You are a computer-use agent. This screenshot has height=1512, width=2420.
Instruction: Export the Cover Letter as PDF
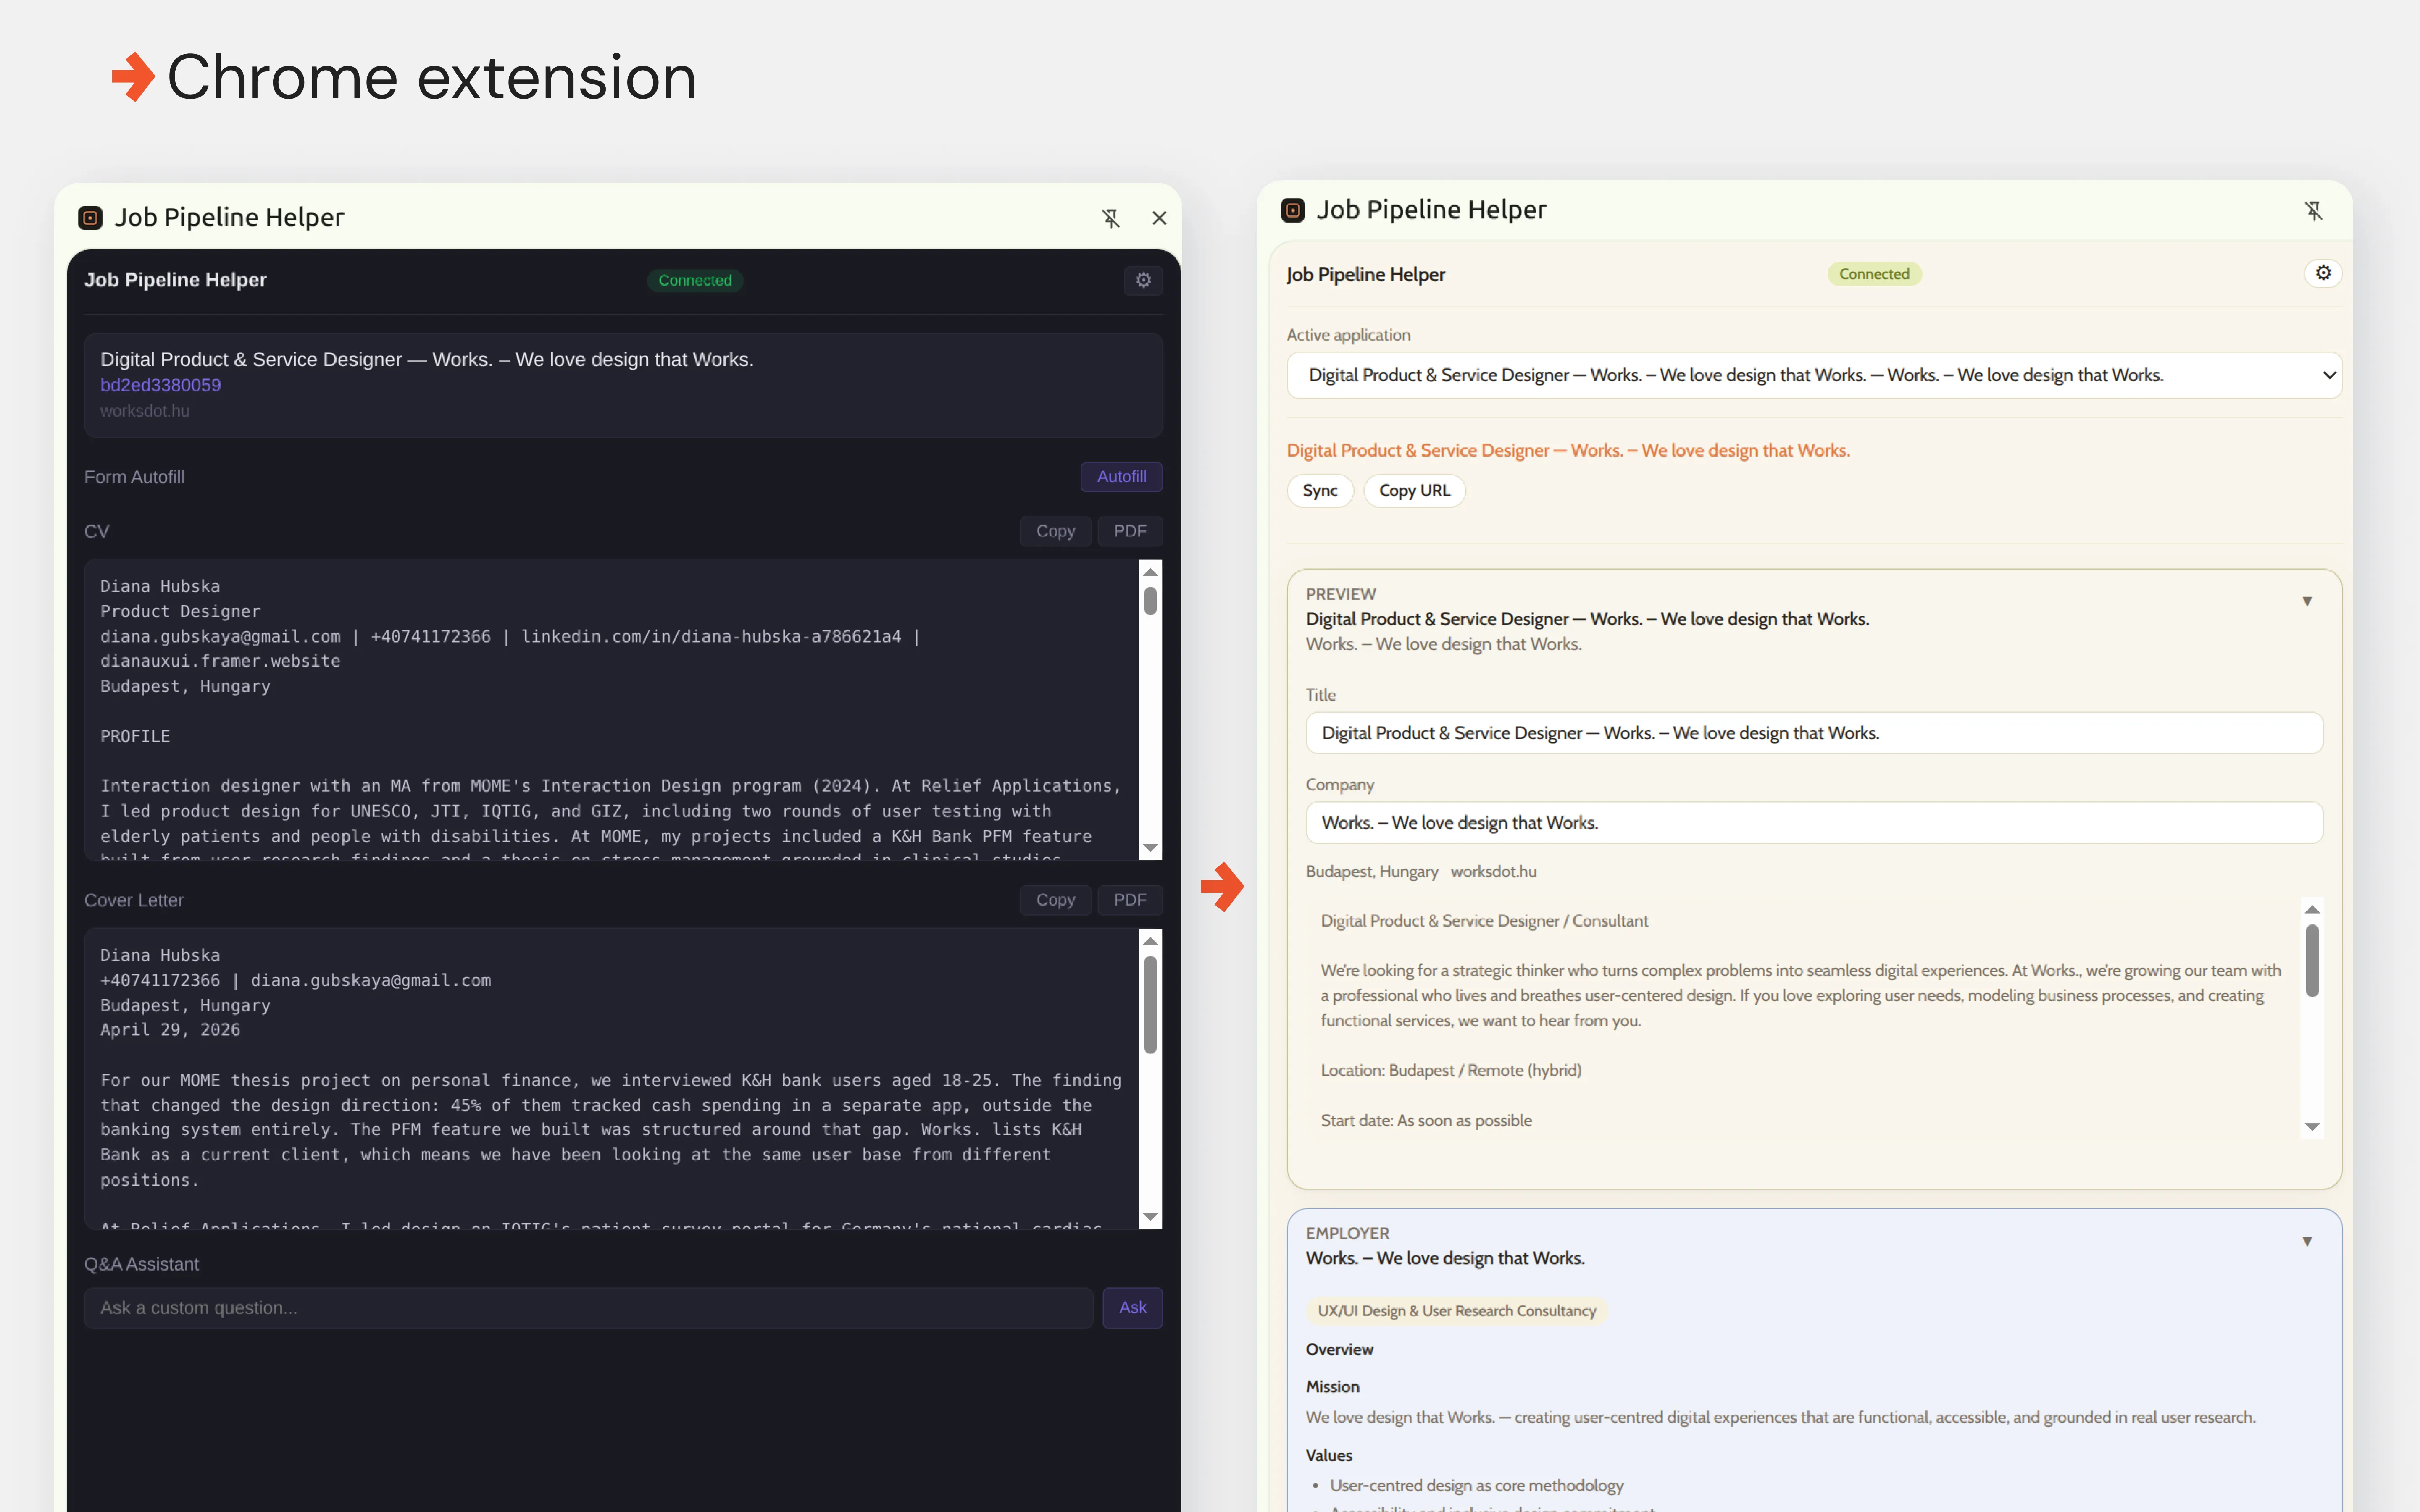1130,900
